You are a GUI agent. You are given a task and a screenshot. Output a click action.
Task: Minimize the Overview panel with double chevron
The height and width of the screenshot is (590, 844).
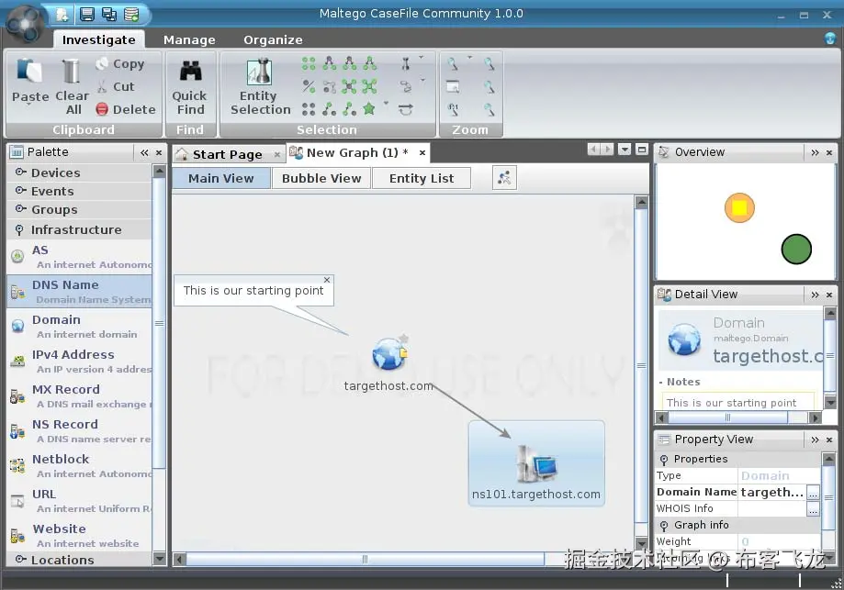815,152
